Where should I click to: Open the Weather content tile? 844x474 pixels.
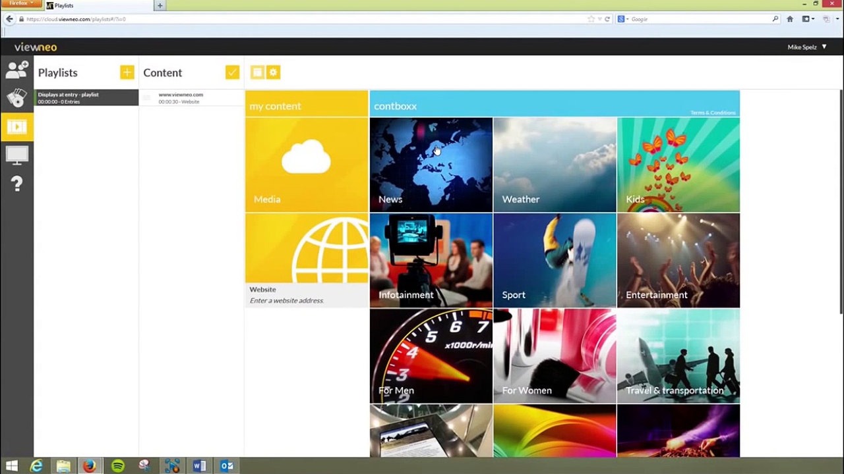555,165
